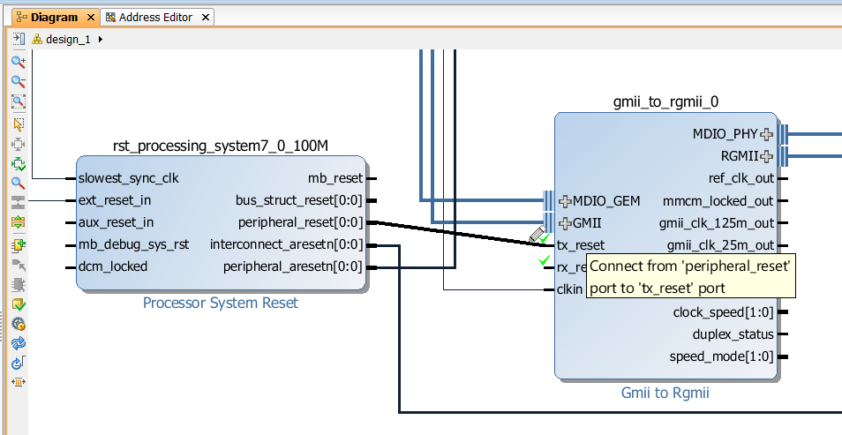Select the slowest_sync_clk pin

(128, 178)
